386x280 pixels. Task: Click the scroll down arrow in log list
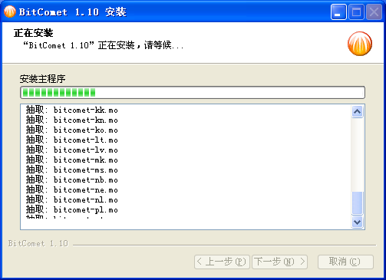coord(357,222)
